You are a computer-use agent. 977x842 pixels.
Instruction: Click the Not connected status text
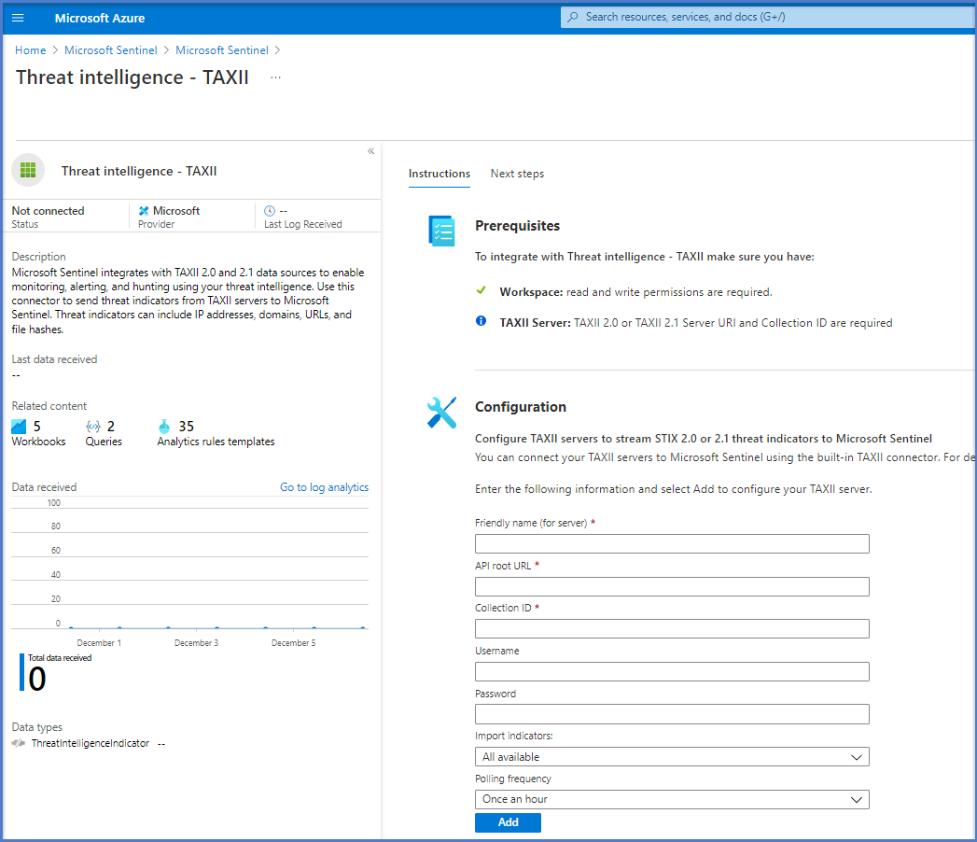click(x=48, y=211)
